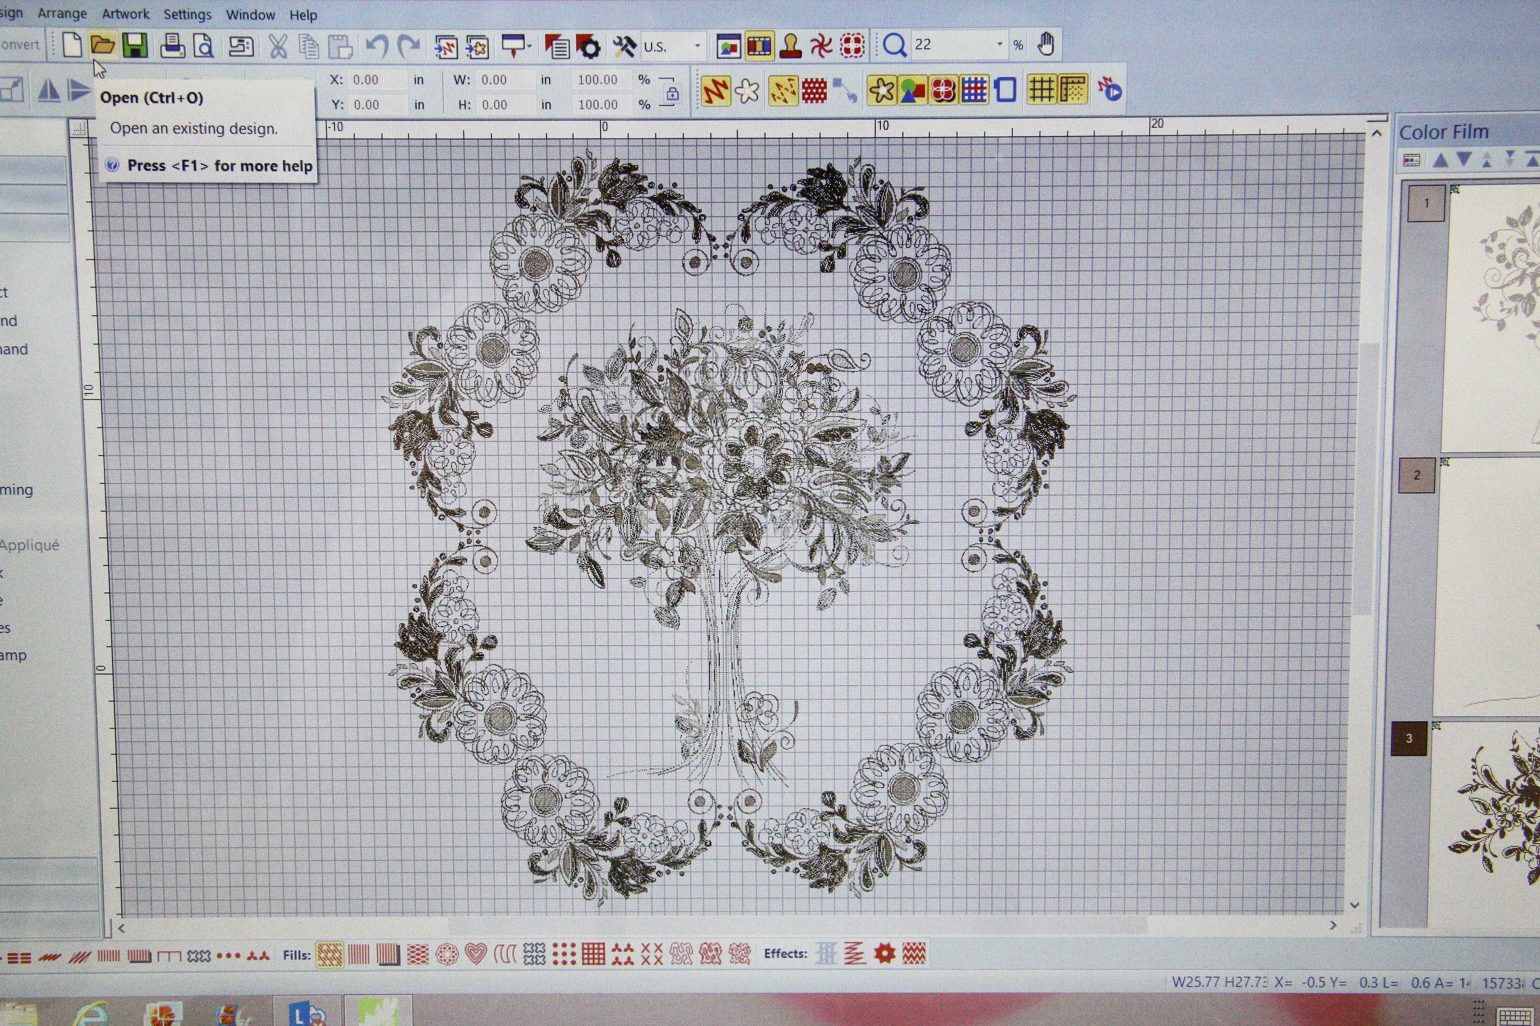Open the zoom percentage dropdown

[x=1000, y=45]
